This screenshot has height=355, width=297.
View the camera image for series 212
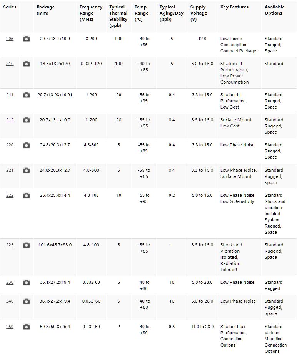(26, 120)
